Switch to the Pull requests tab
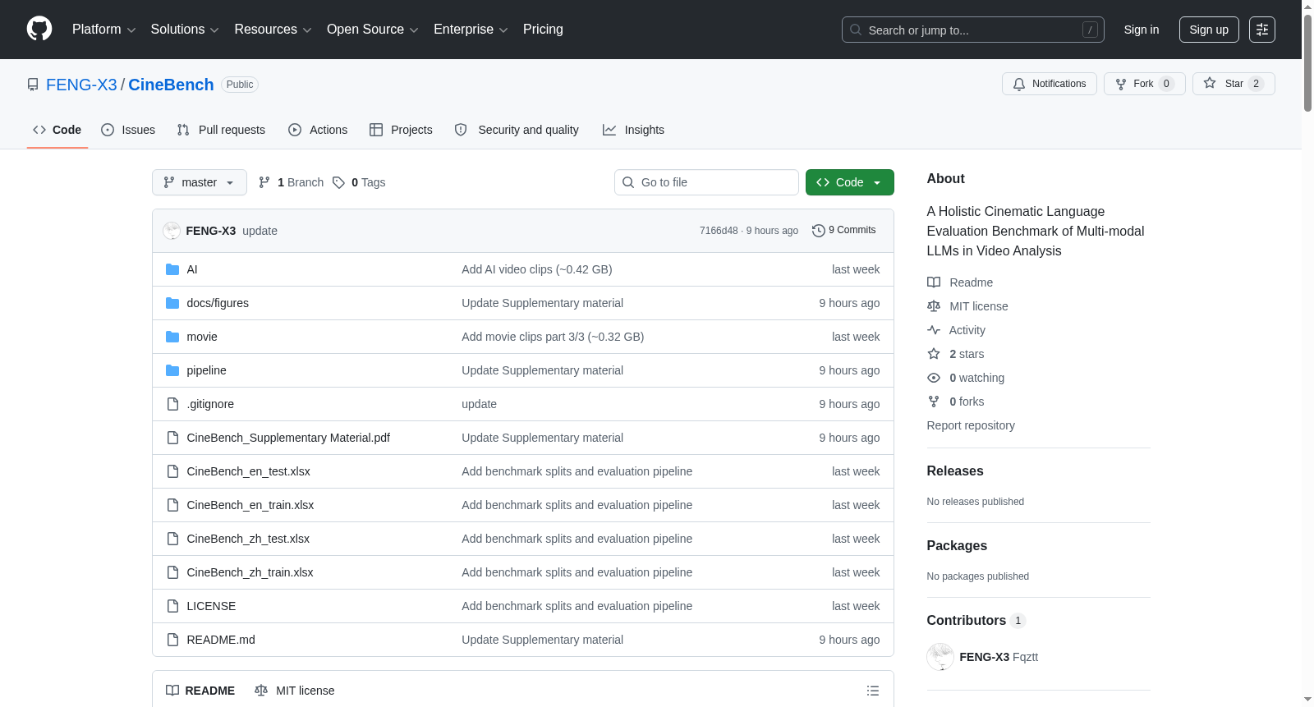This screenshot has height=707, width=1314. coord(221,130)
